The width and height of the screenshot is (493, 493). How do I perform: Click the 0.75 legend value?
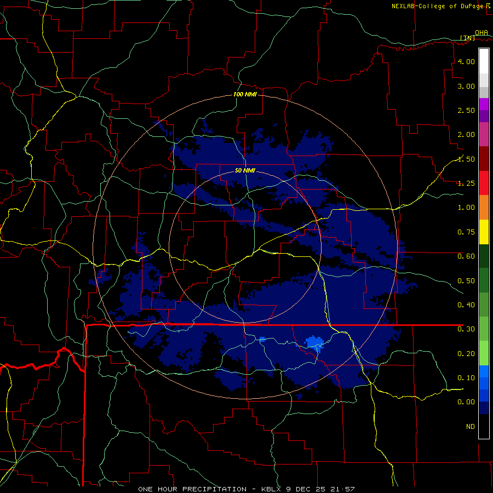click(466, 232)
